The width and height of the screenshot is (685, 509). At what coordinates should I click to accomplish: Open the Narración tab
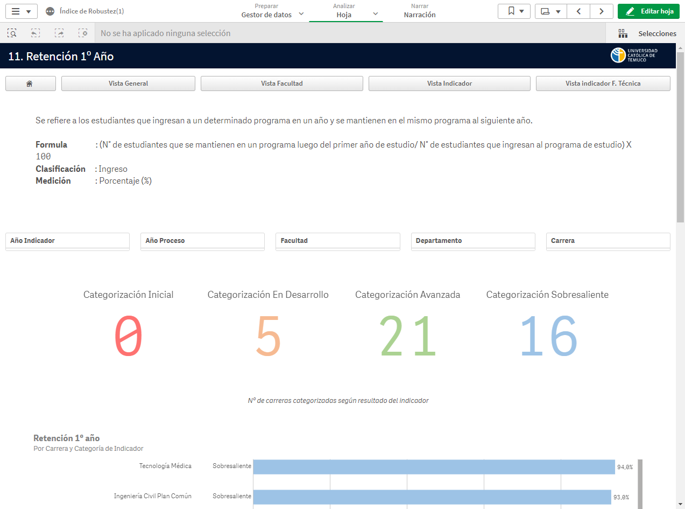420,11
